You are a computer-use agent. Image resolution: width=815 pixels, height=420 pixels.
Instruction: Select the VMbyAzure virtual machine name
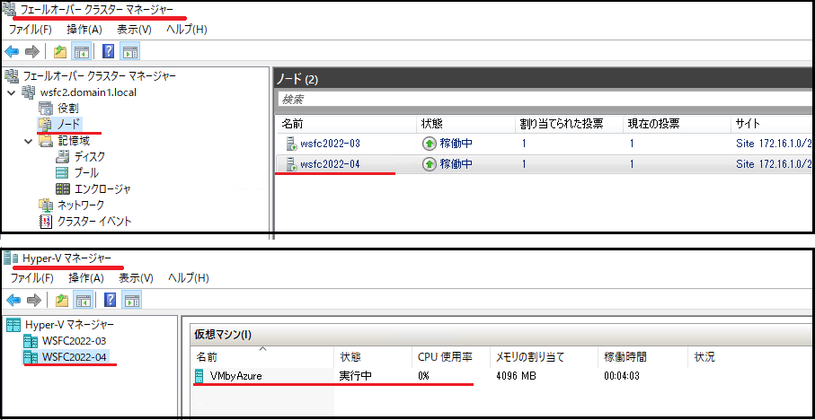tap(235, 376)
